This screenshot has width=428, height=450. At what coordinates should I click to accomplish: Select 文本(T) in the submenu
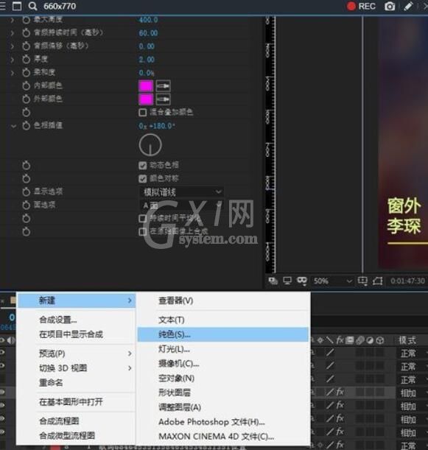tap(172, 320)
